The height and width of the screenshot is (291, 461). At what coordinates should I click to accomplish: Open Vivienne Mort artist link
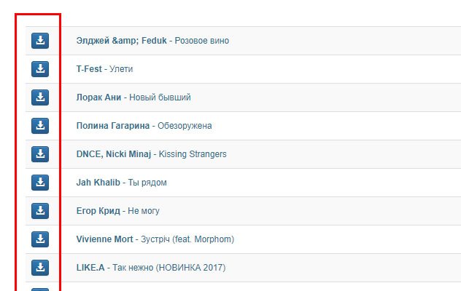(x=104, y=239)
